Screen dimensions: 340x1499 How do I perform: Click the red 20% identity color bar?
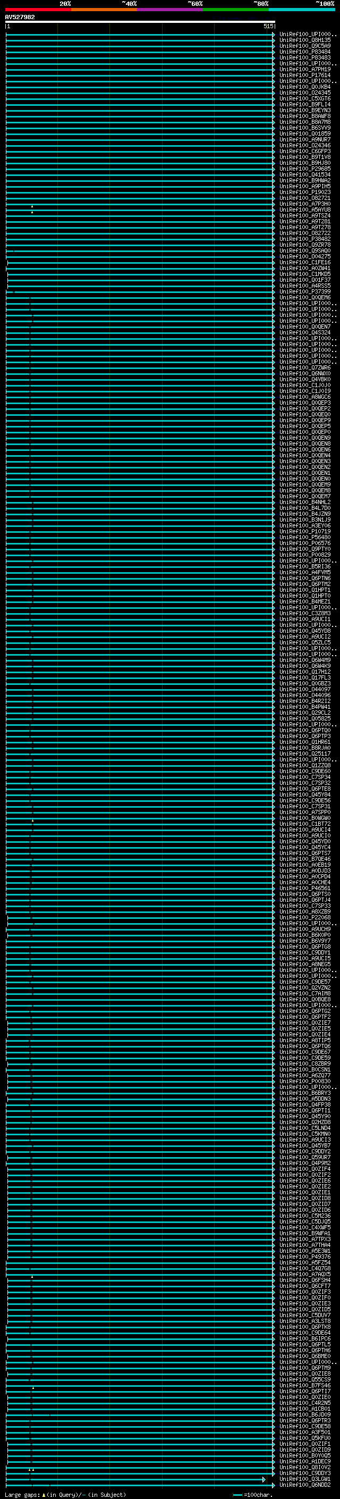(x=38, y=10)
